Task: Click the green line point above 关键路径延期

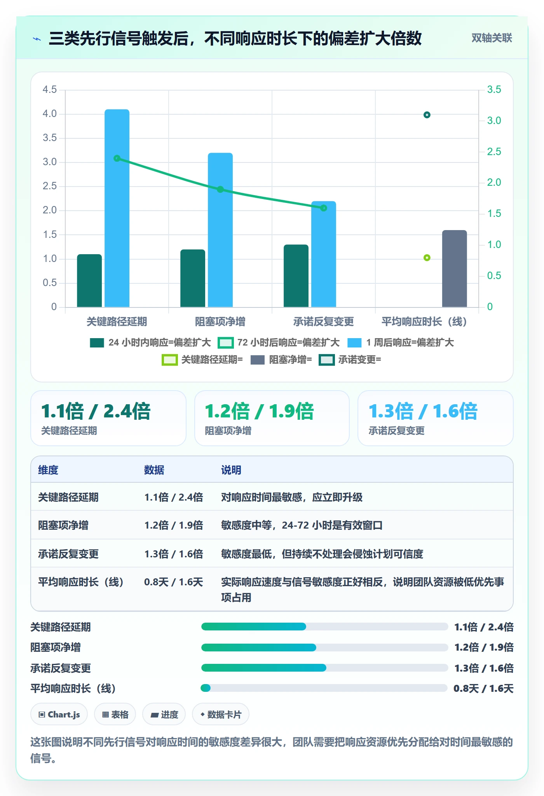Action: click(x=117, y=158)
